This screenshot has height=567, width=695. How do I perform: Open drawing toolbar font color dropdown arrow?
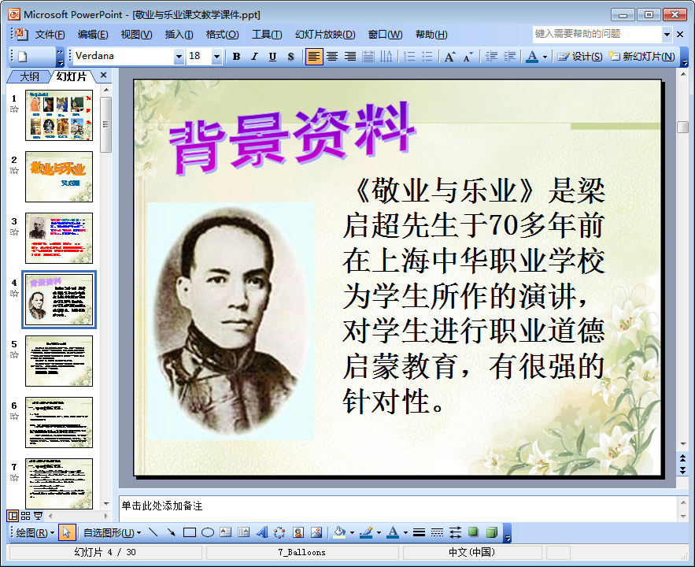pos(405,532)
